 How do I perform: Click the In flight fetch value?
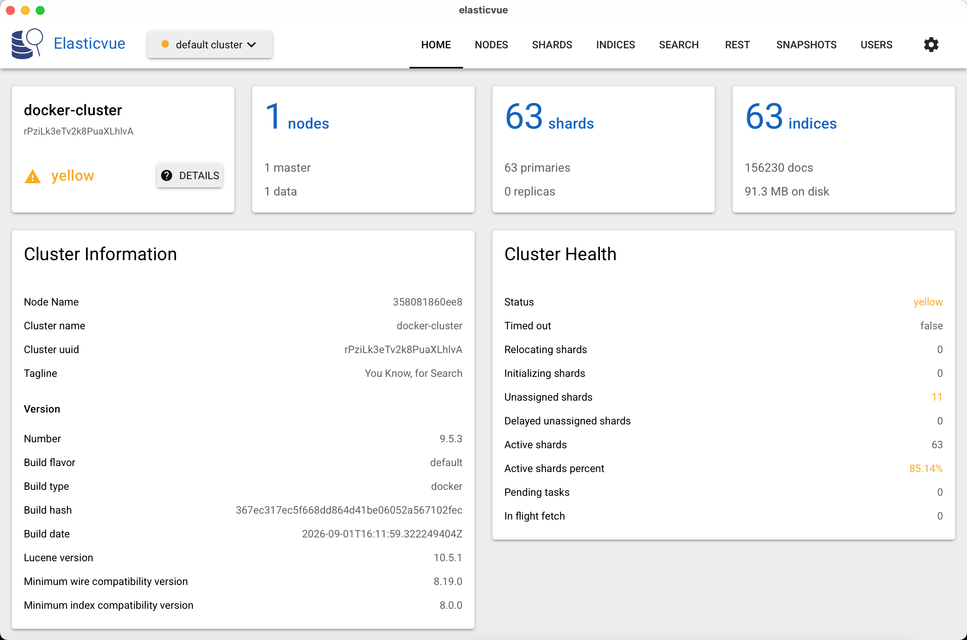coord(940,516)
